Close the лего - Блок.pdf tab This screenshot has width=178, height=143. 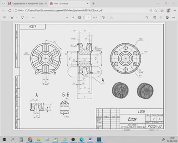coord(87,4)
